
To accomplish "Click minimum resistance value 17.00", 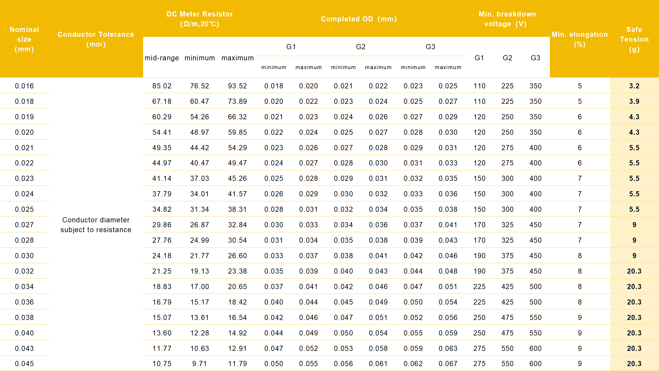I will [x=200, y=286].
